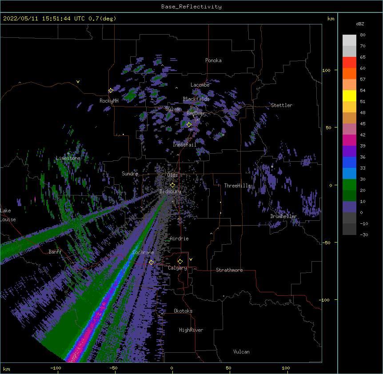Pick the bright yellow 51-54 dBZ legend swatch

tap(349, 95)
